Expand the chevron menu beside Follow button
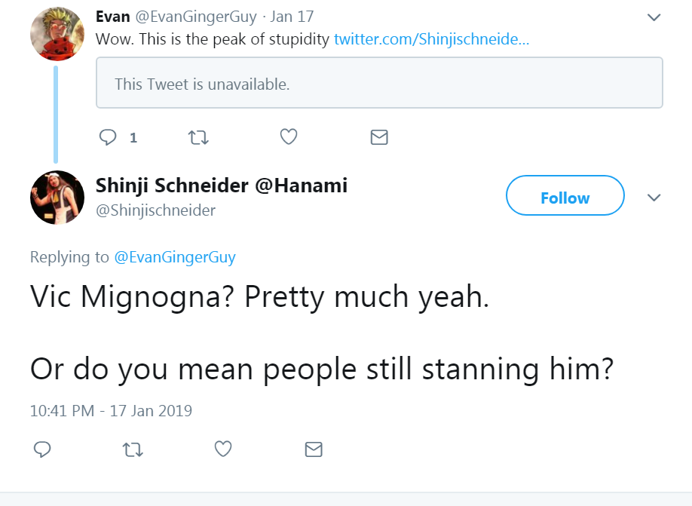This screenshot has width=692, height=506. (654, 198)
